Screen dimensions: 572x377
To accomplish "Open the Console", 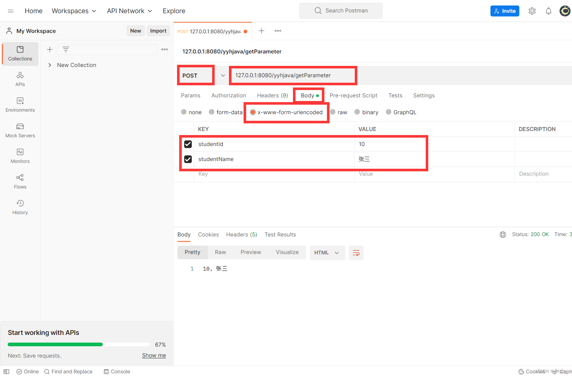I will [117, 372].
